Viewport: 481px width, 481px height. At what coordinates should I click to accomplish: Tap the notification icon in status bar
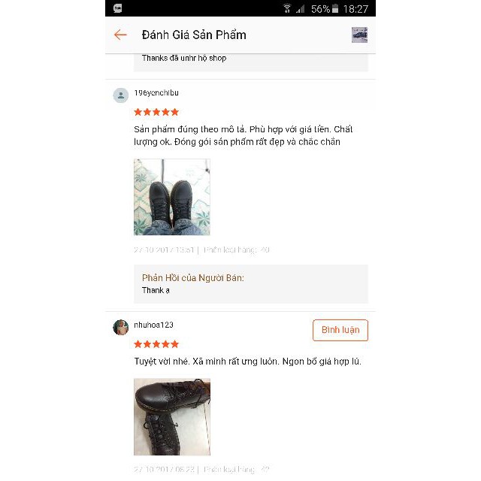[117, 8]
